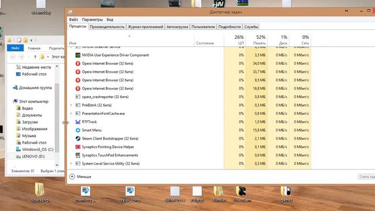Click the Steam Client Bootstrapper icon

pos(78,138)
